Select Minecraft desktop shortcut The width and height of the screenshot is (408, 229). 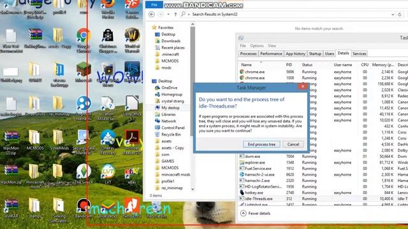coord(84,73)
